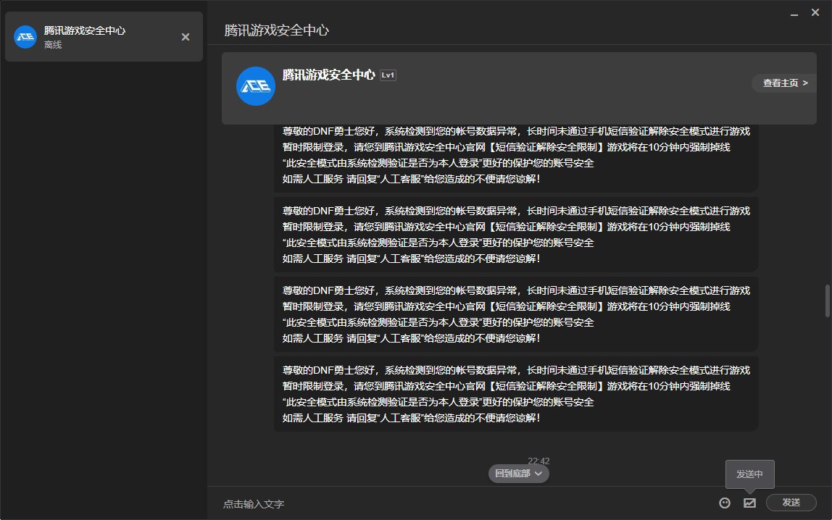
Task: Close the chat window
Action: pyautogui.click(x=815, y=12)
